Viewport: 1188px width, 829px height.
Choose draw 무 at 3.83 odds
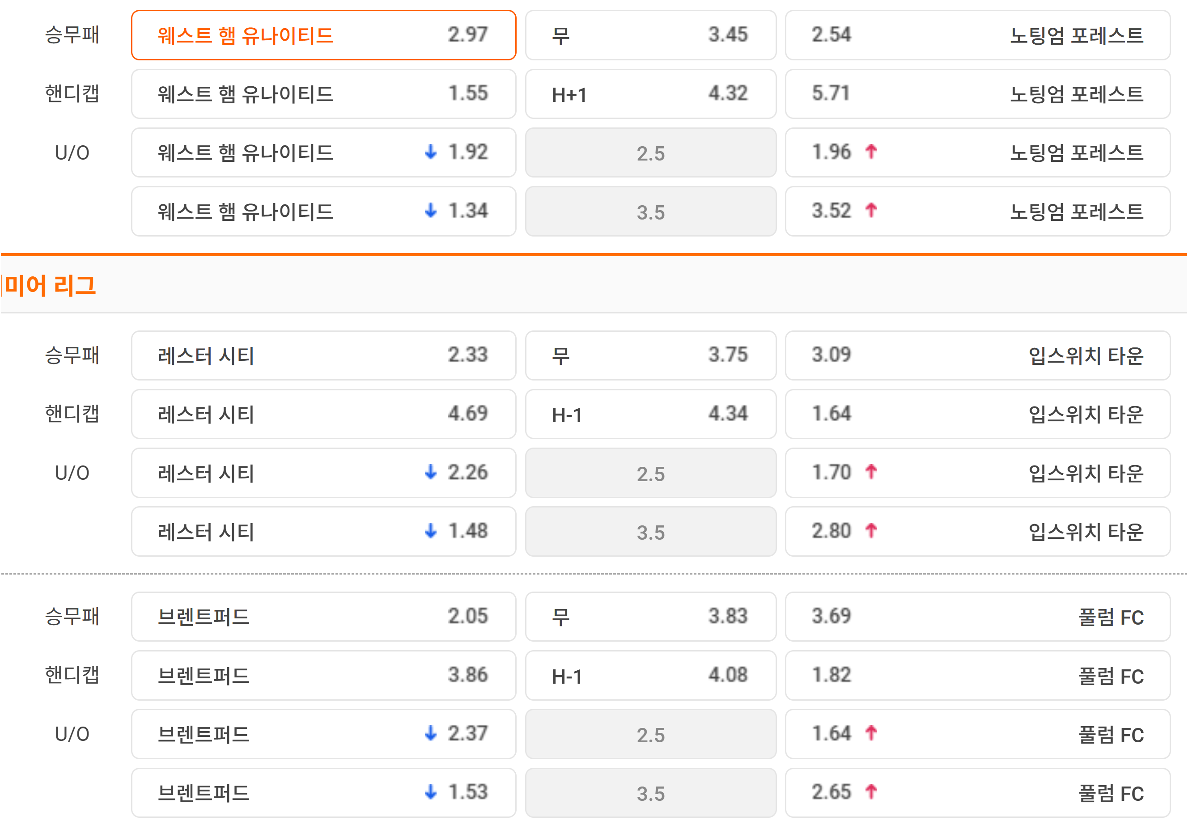coord(650,617)
